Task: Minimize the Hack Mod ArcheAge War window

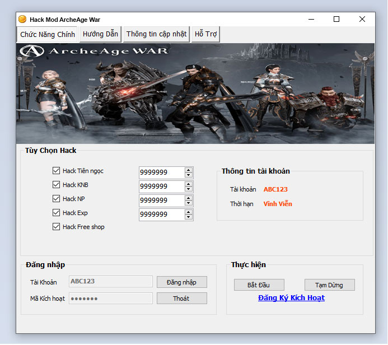Action: (x=311, y=19)
